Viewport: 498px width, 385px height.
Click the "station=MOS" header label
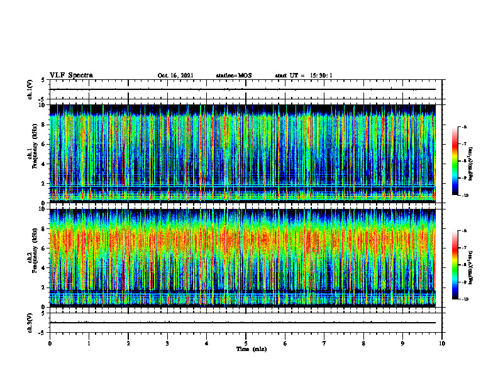[x=234, y=75]
